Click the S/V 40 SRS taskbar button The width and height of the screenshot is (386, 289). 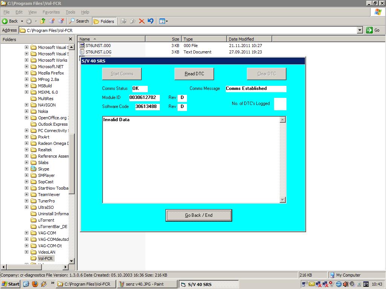[208, 284]
